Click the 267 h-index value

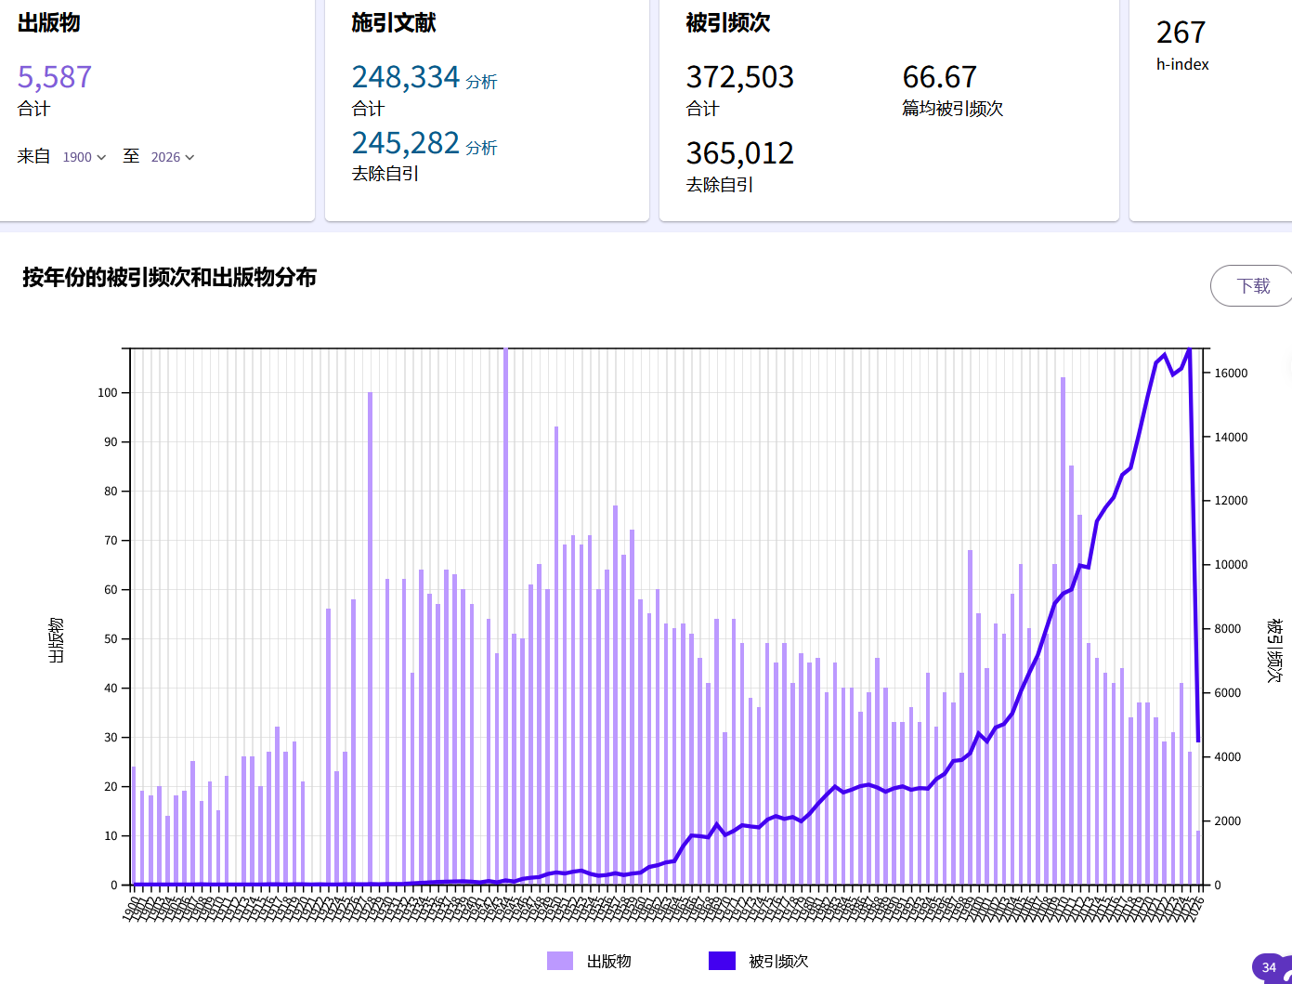(x=1180, y=33)
